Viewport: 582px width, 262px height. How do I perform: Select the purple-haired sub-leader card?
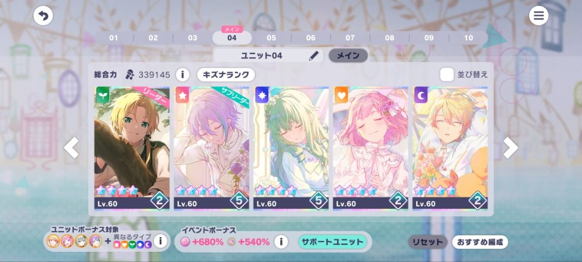click(211, 148)
